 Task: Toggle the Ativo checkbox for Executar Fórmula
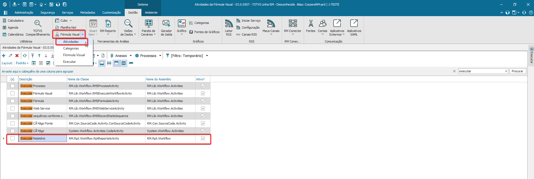(203, 101)
